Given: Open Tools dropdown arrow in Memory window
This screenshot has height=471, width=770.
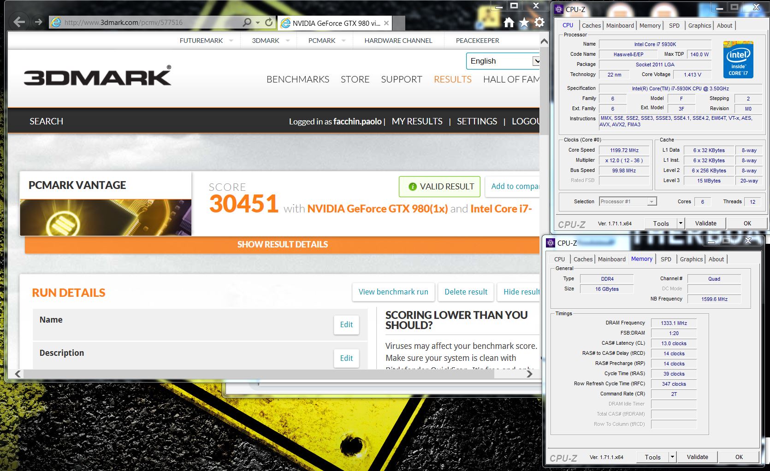Looking at the screenshot, I should (672, 457).
